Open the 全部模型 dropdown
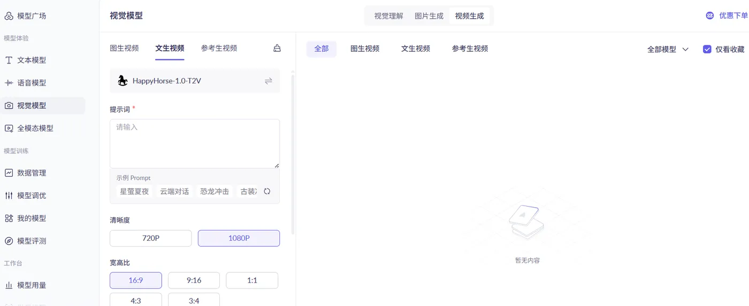Image resolution: width=749 pixels, height=306 pixels. (668, 49)
